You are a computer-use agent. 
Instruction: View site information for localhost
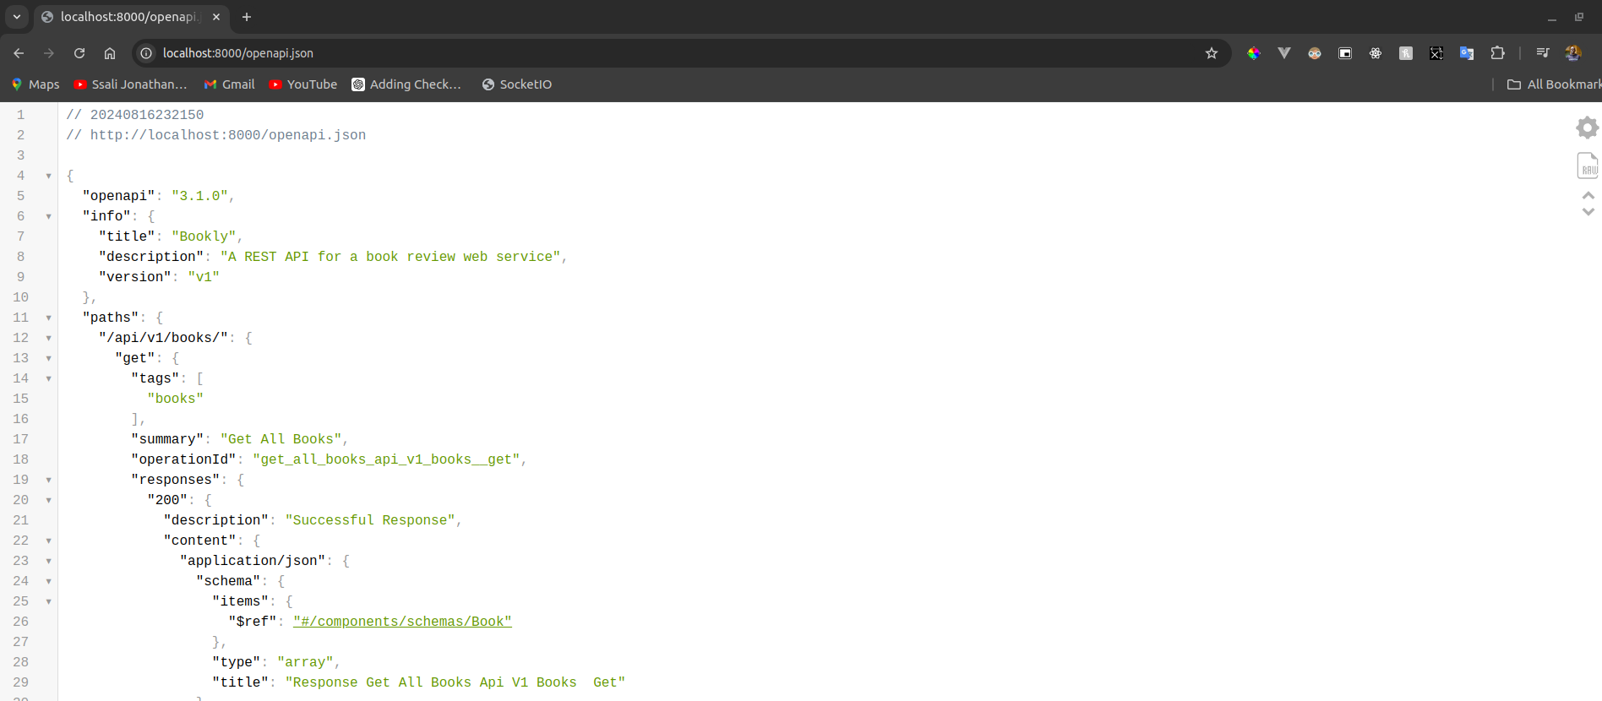(x=146, y=53)
